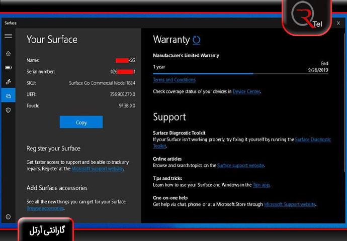
Task: Click the Manufacturer's Limited Warranty heading
Action: (x=186, y=55)
